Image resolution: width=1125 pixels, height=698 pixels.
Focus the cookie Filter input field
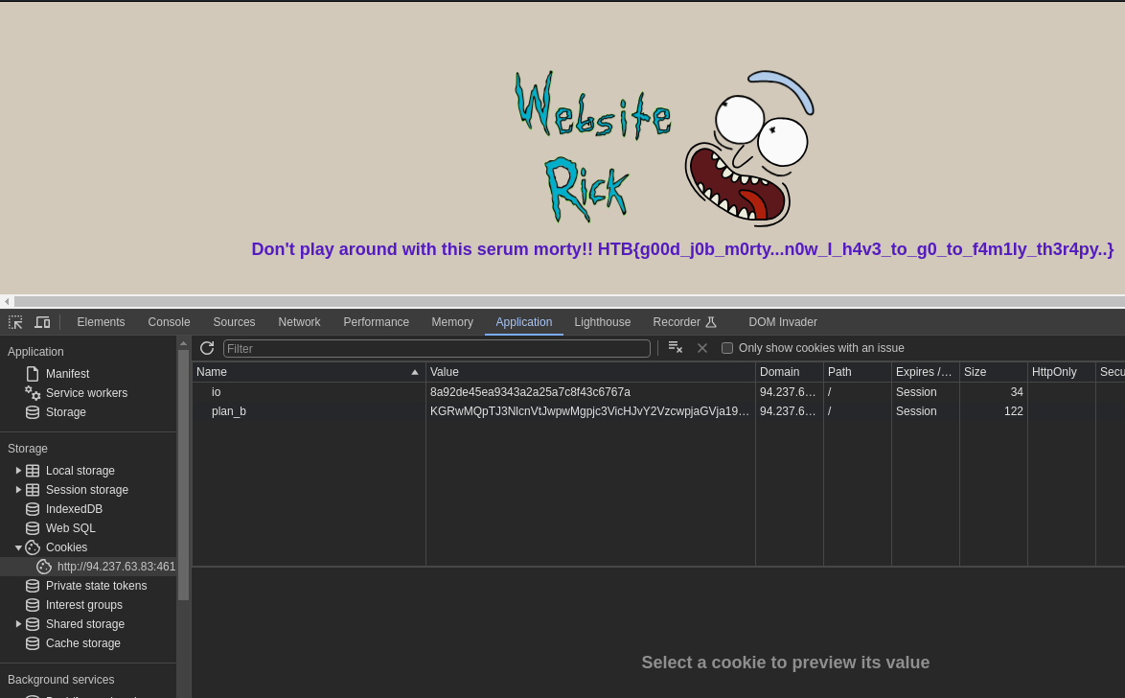point(437,348)
